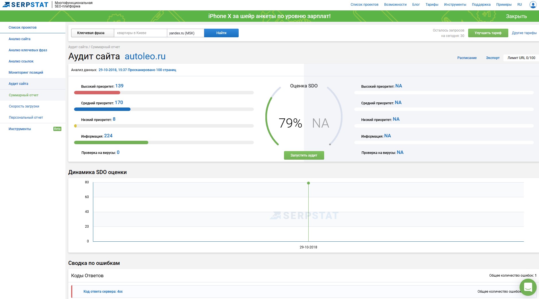Open Скорость загрузки in the sidebar
This screenshot has width=539, height=299.
[x=24, y=106]
